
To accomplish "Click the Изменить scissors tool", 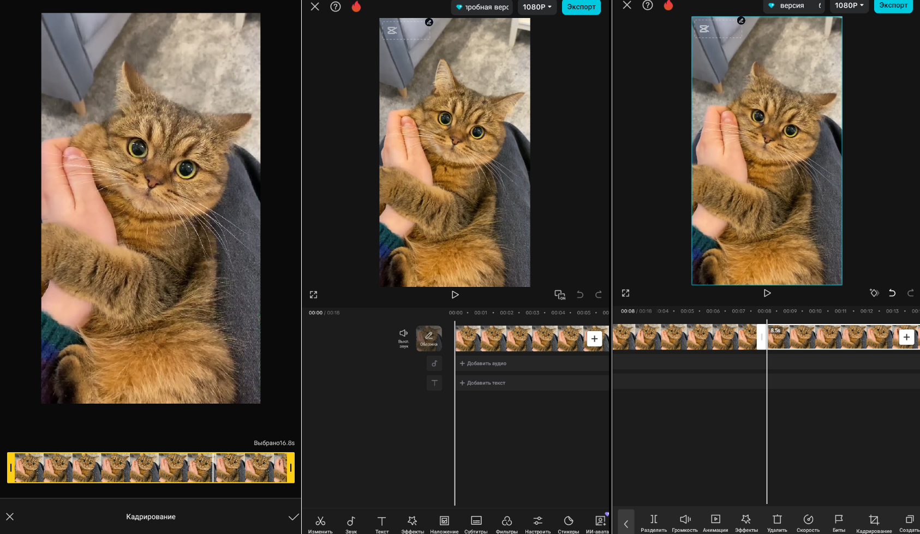I will [320, 524].
